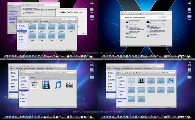
Task: Select Recent Places in Sagor window sidebar
Action: tap(23, 28)
